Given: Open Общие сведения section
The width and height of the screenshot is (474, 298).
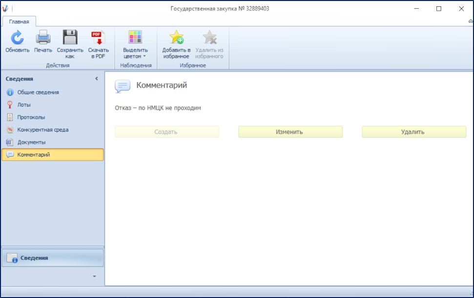Looking at the screenshot, I should (x=53, y=92).
